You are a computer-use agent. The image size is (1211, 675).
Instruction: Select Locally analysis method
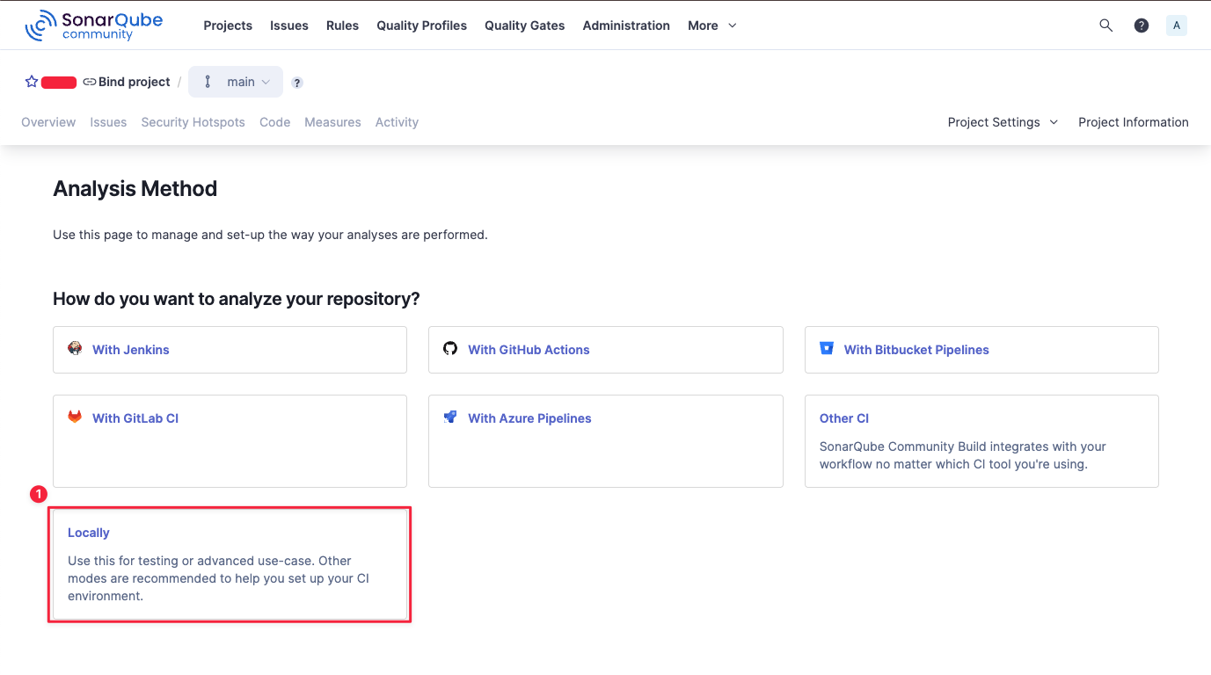point(230,563)
